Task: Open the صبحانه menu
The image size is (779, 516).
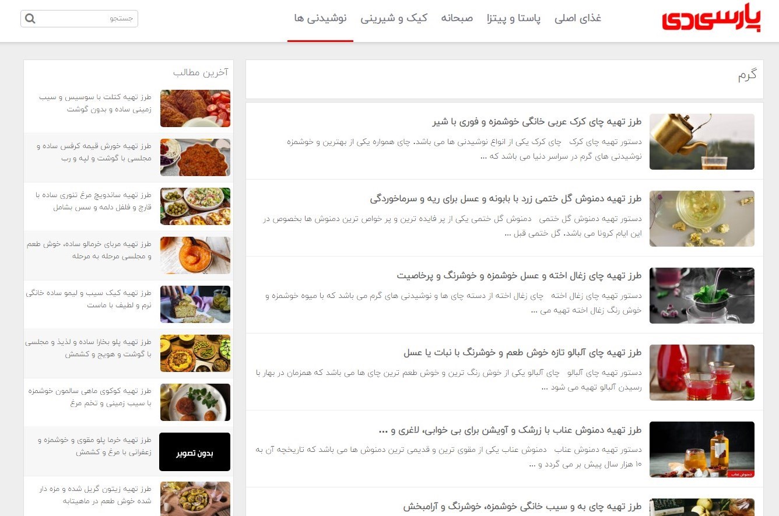Action: tap(457, 18)
